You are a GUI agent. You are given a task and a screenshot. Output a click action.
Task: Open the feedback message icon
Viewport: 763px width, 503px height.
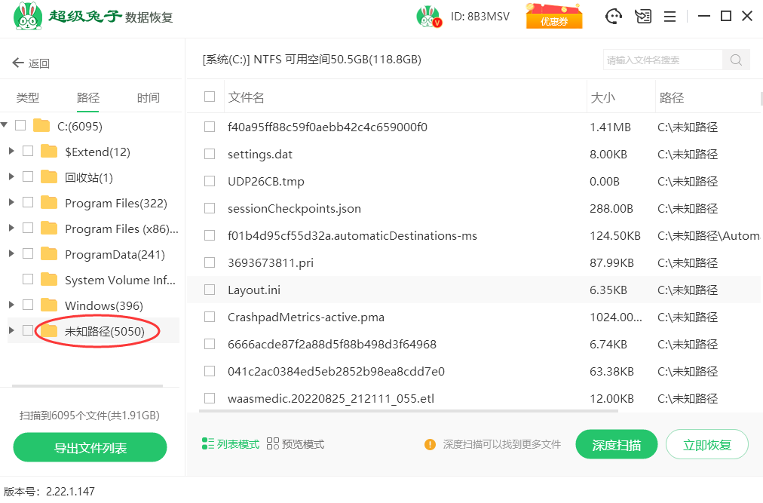(642, 17)
